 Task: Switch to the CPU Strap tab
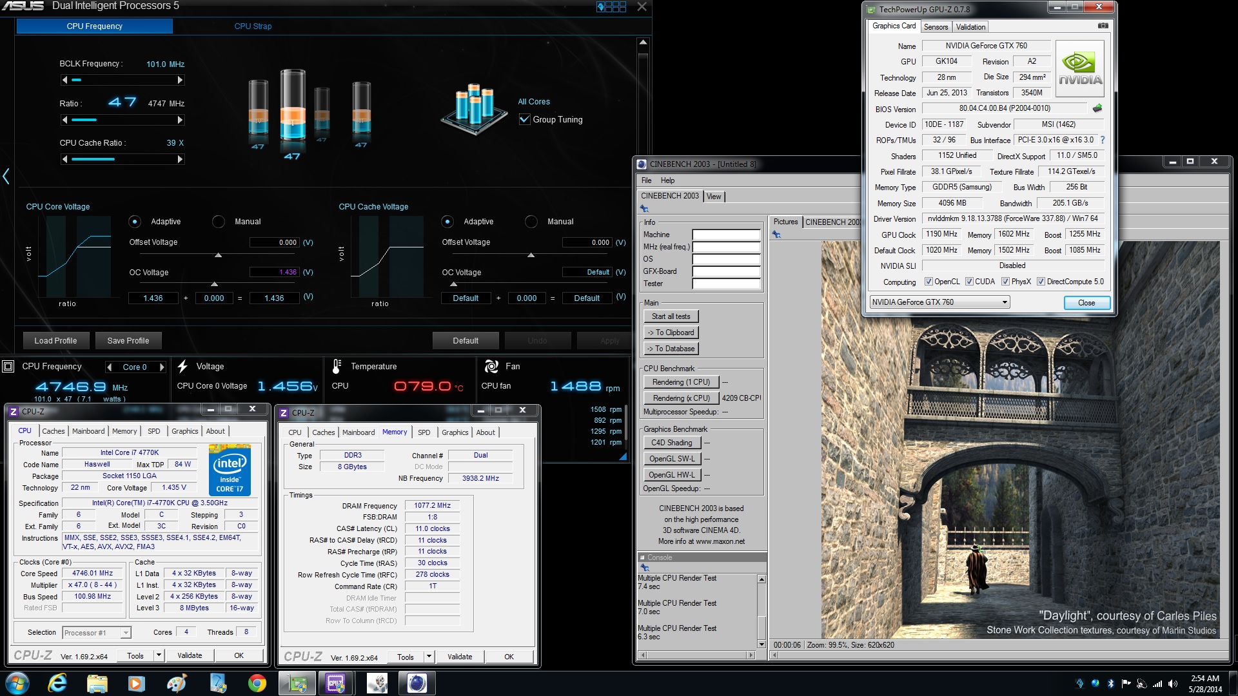[253, 26]
